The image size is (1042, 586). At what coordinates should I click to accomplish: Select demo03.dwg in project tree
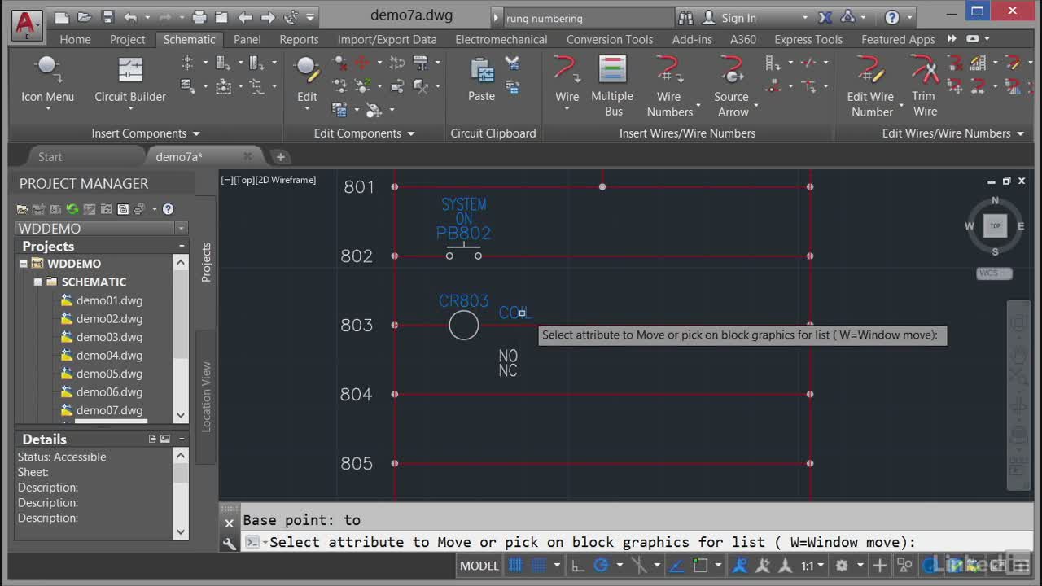point(109,337)
